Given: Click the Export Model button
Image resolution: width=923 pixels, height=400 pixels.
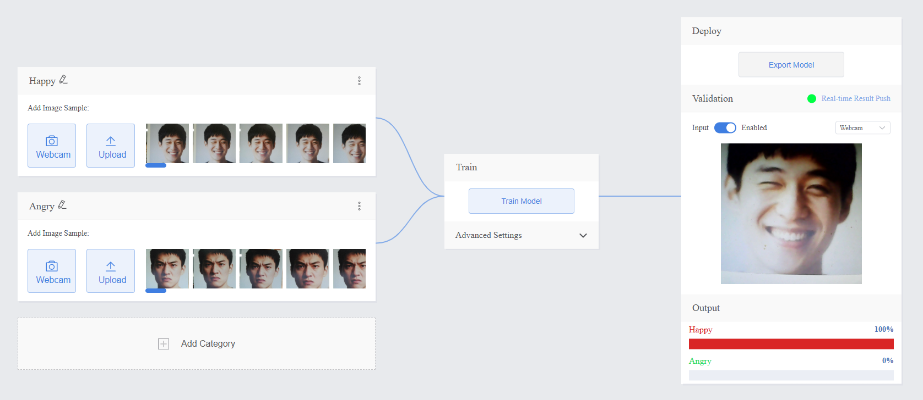Looking at the screenshot, I should tap(791, 65).
